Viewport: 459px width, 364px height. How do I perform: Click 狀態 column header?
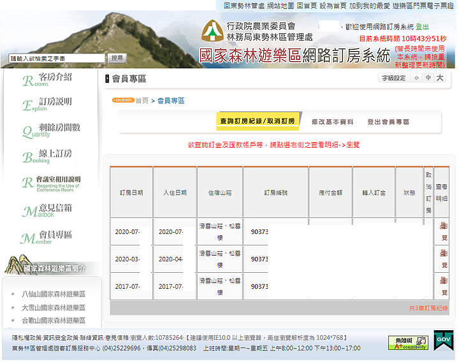(x=409, y=193)
